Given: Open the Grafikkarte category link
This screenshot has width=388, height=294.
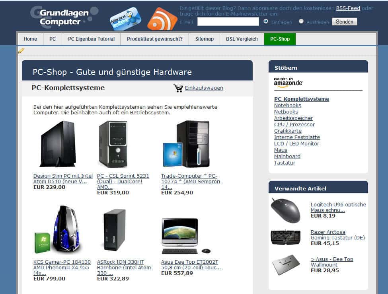Looking at the screenshot, I should pyautogui.click(x=288, y=131).
